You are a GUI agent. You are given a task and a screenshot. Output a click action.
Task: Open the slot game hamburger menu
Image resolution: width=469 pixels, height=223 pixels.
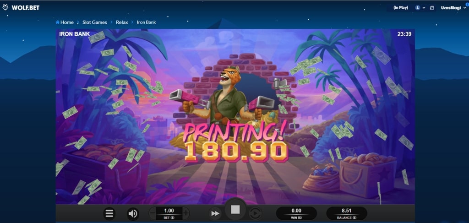pyautogui.click(x=109, y=213)
